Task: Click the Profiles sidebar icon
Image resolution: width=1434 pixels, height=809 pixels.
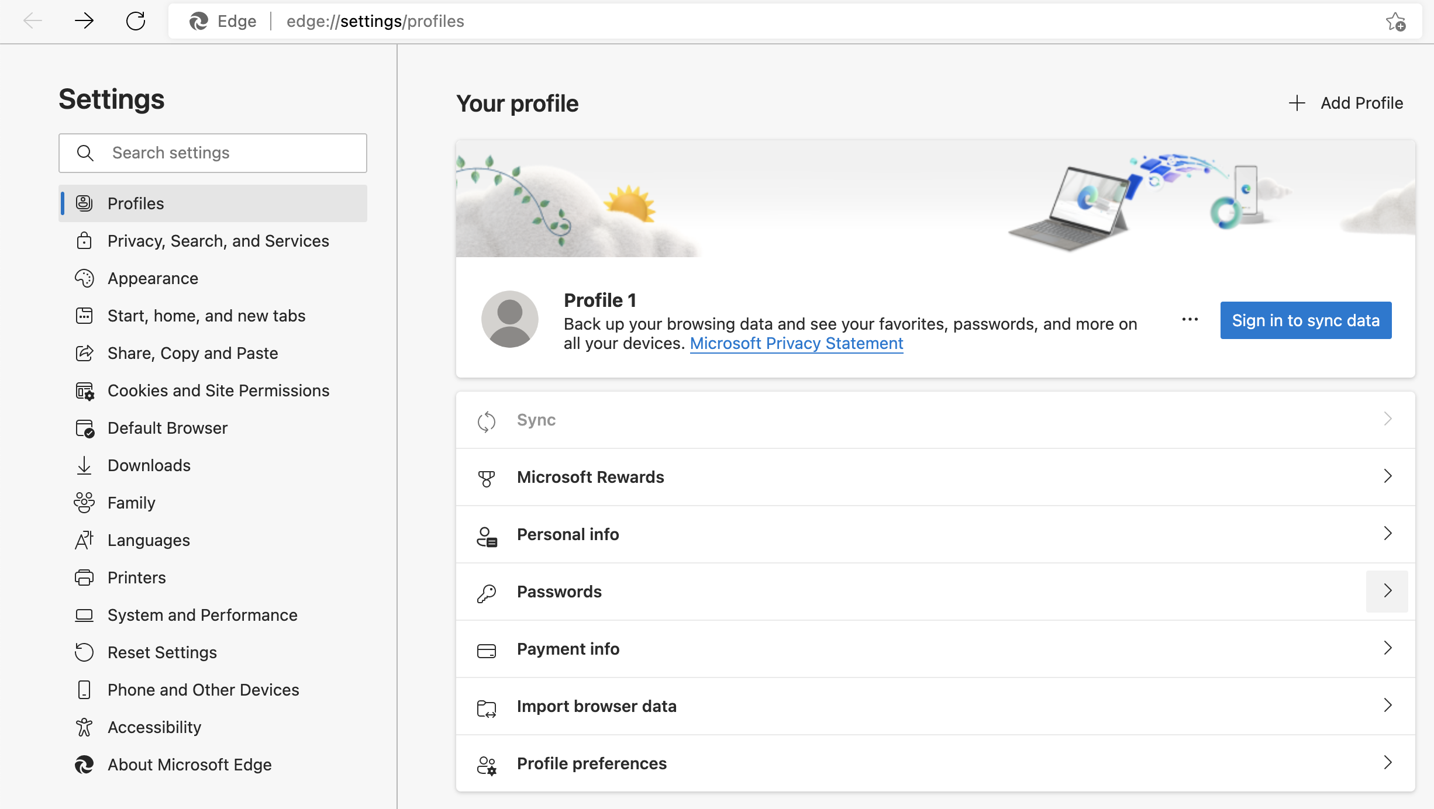Action: click(84, 203)
